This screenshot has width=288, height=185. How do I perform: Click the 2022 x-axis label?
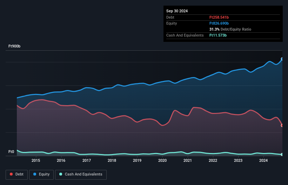pyautogui.click(x=213, y=160)
